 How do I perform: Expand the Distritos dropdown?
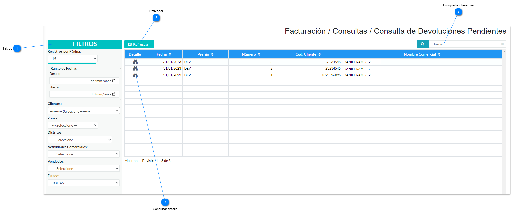(80, 140)
